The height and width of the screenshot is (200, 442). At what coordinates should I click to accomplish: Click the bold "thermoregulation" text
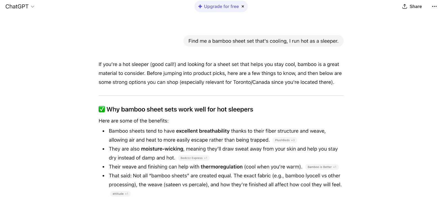pos(222,167)
